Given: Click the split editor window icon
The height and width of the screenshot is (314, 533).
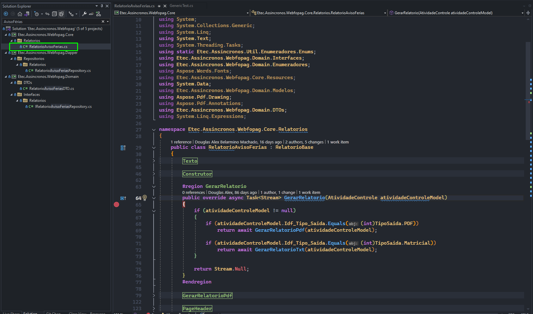Looking at the screenshot, I should click(528, 13).
